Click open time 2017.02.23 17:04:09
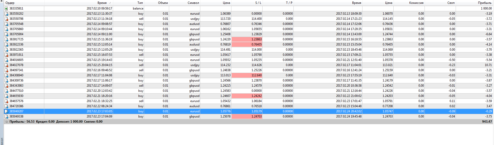Screen dimensions: 494x145 pos(99,116)
